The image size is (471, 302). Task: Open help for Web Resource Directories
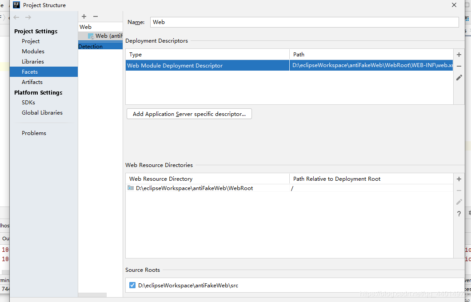click(x=459, y=214)
